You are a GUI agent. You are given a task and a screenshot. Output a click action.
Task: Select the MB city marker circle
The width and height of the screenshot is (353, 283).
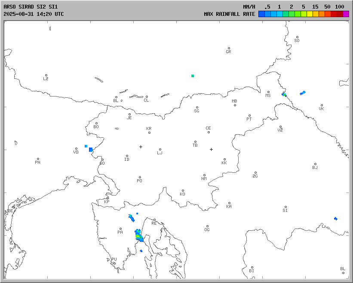[x=235, y=105]
